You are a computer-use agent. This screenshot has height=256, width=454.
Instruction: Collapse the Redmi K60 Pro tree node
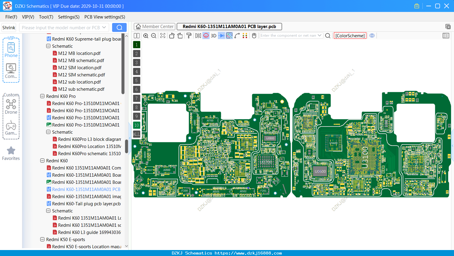42,96
